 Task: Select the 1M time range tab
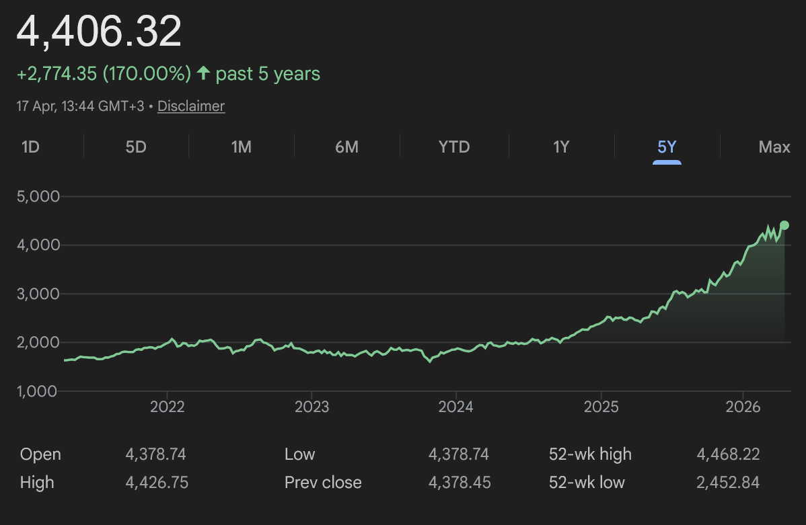pos(241,147)
